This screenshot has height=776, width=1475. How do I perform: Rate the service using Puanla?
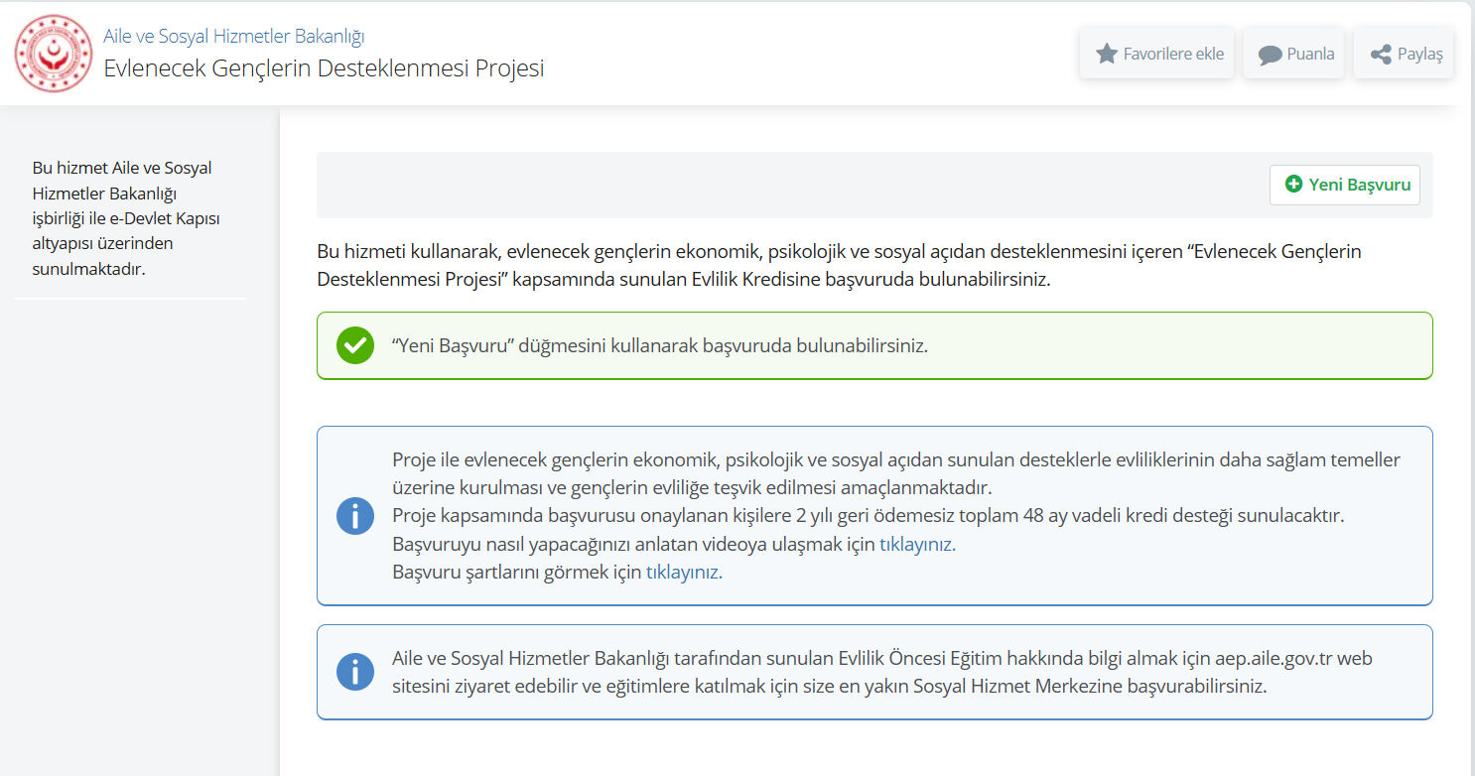coord(1294,53)
